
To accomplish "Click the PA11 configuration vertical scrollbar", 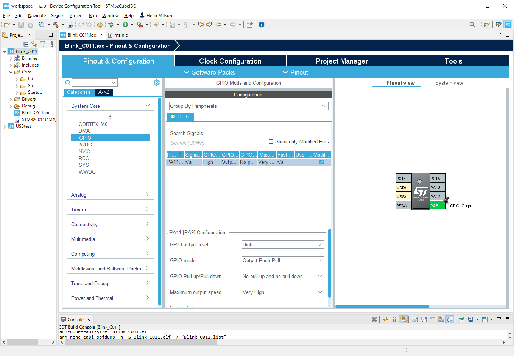I will click(x=330, y=263).
